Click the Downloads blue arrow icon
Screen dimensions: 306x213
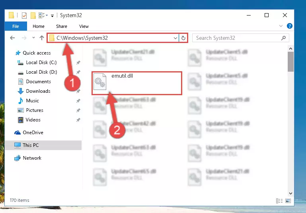[20, 91]
